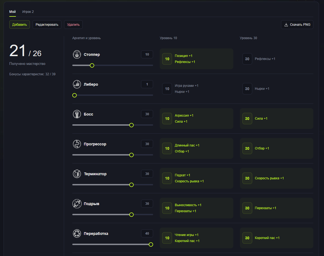
Task: Click the Стоппер level slider handle
Action: [x=92, y=65]
